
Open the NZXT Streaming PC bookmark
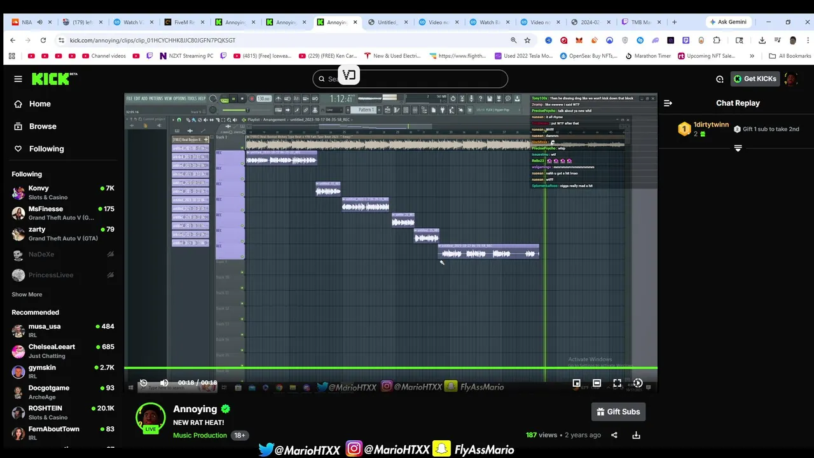186,56
